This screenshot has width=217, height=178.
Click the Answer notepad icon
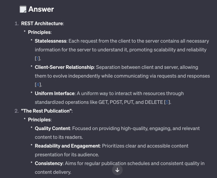[23, 9]
